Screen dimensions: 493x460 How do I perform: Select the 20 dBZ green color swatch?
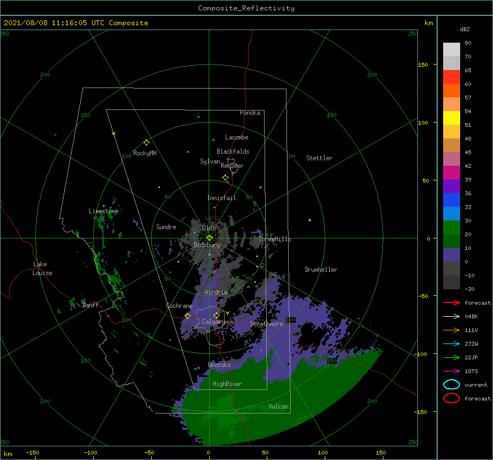[451, 228]
